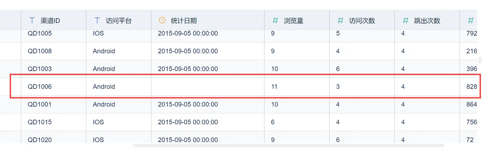Click the Android cell in the QD1008 row
Viewport: 485px width, 152px height.
pos(104,51)
